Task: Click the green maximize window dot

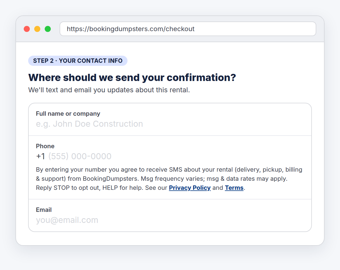Action: tap(48, 29)
